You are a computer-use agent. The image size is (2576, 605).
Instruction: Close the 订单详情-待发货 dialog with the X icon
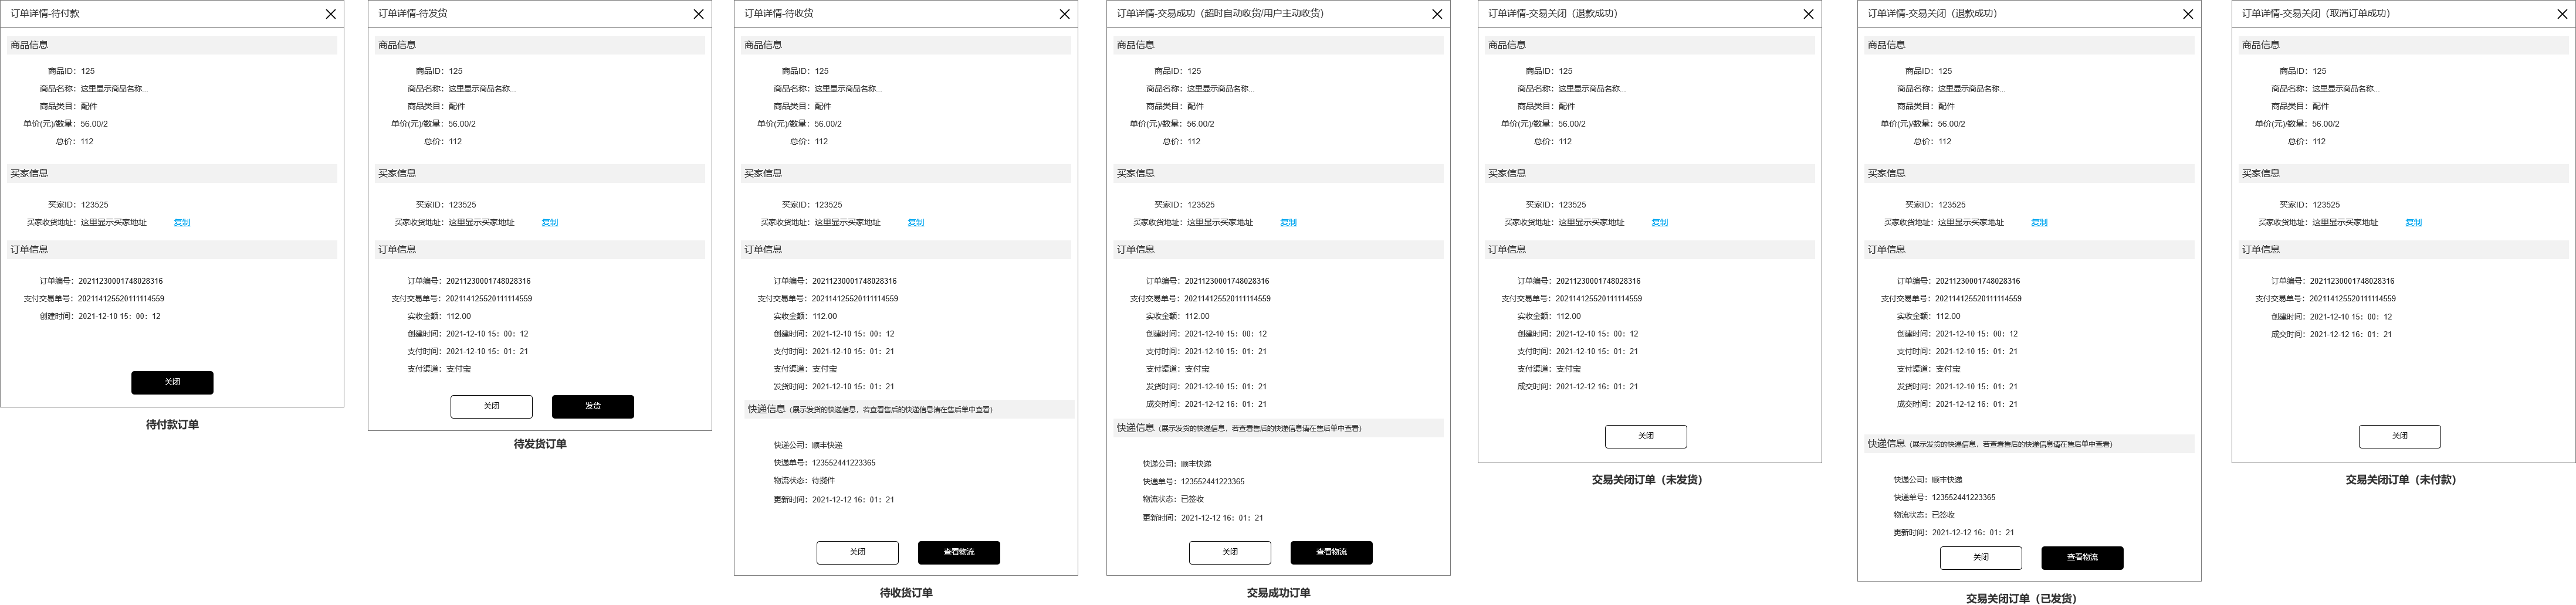coord(699,14)
